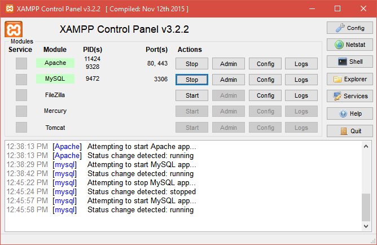Toggle the Apache service checkbox
Image resolution: width=377 pixels, height=245 pixels.
pos(21,63)
